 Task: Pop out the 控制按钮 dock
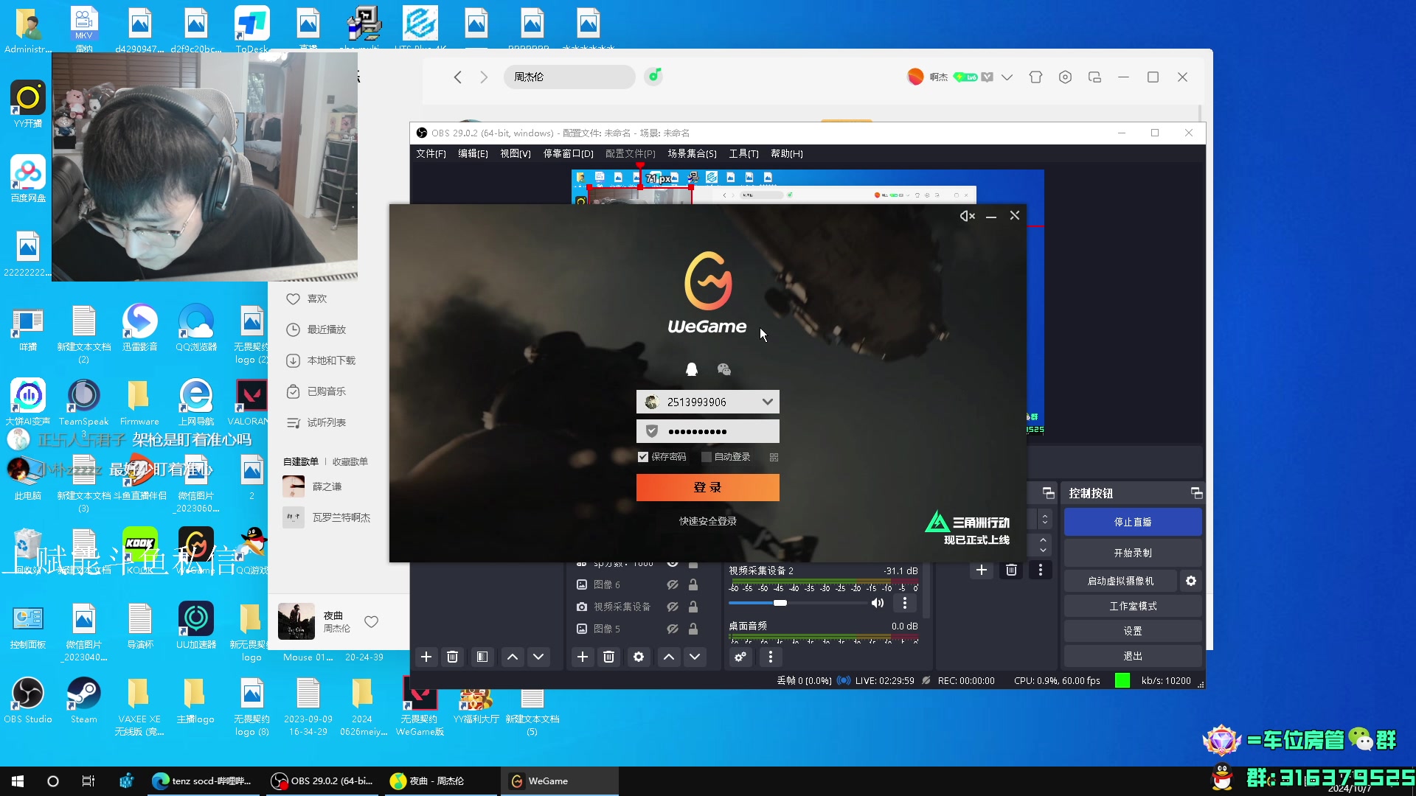1196,493
